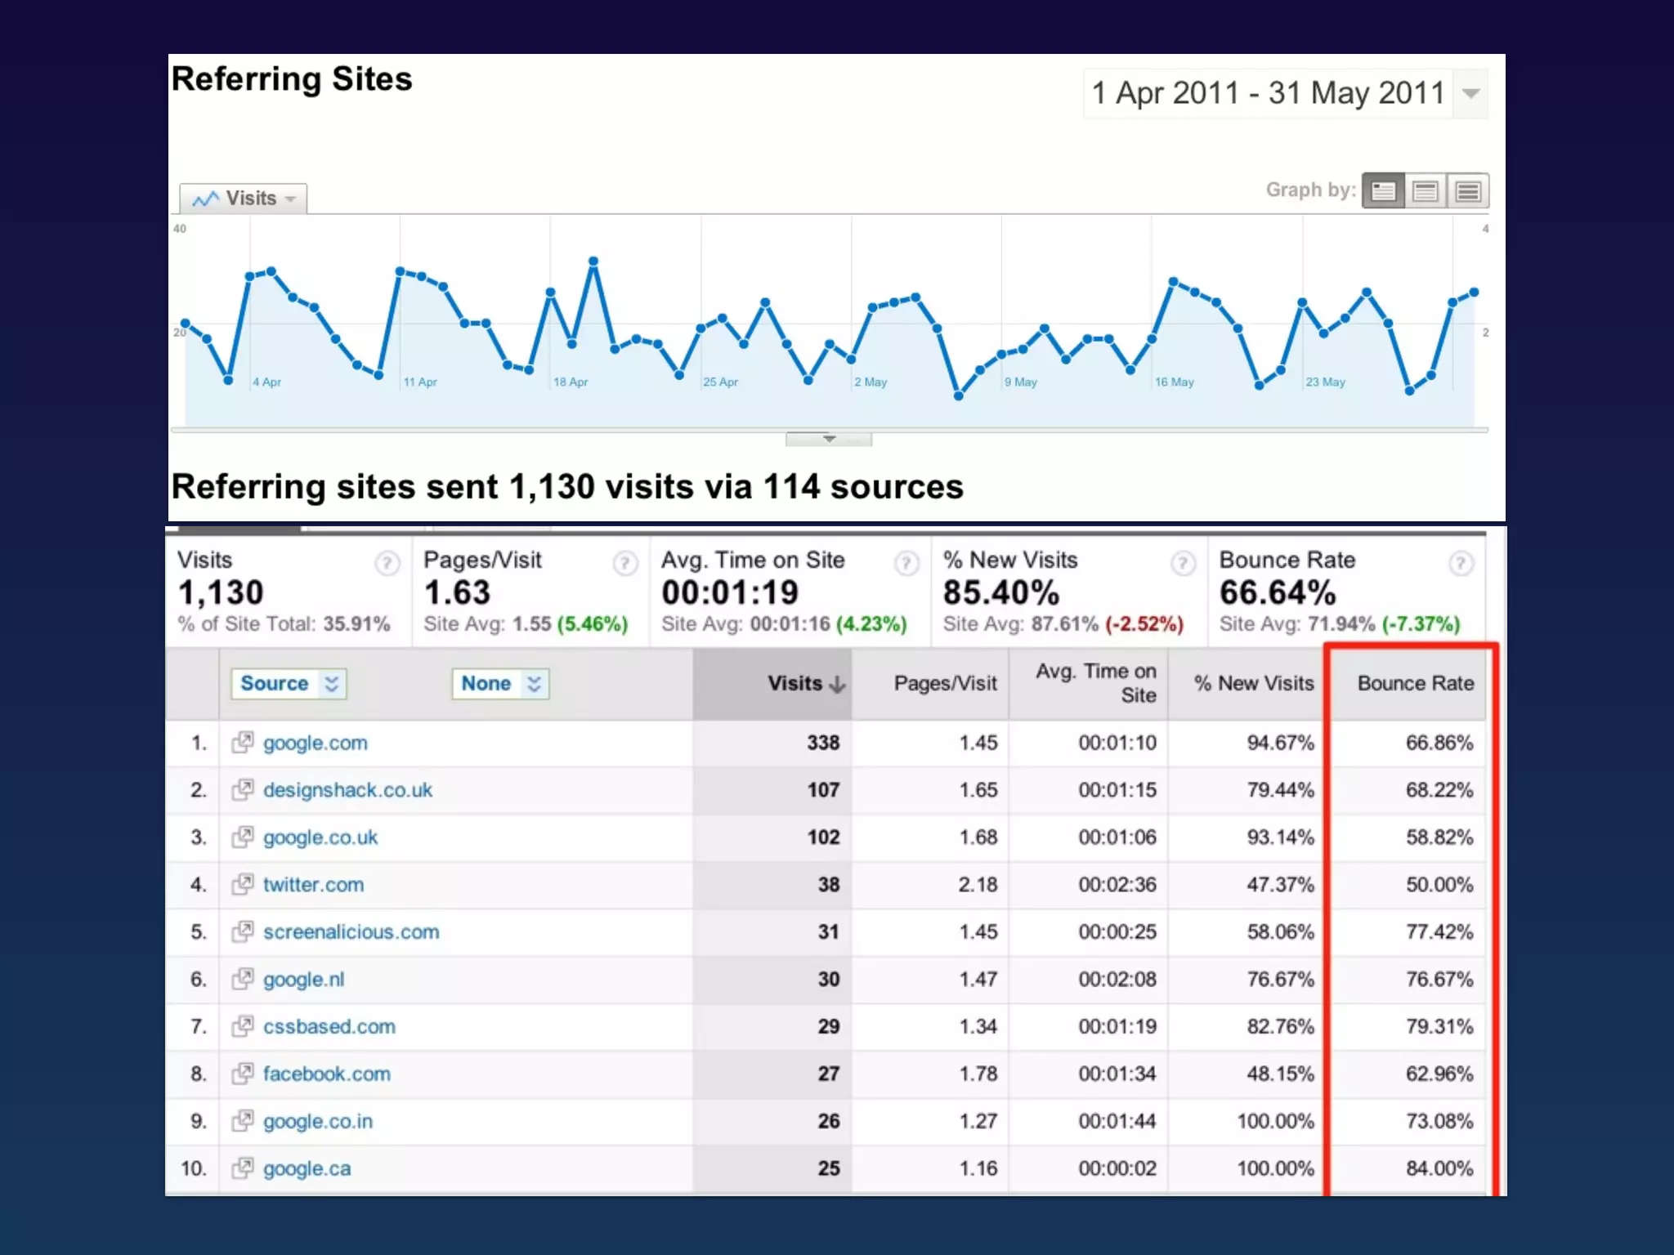The height and width of the screenshot is (1255, 1674).
Task: Click the graph collapse handle below chart
Action: coord(829,440)
